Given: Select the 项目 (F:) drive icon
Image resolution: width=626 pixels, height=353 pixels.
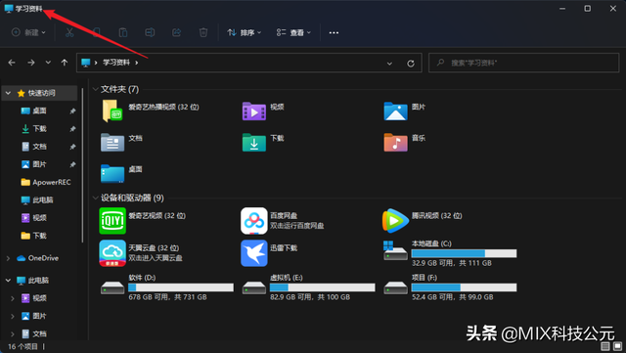Looking at the screenshot, I should [x=395, y=287].
